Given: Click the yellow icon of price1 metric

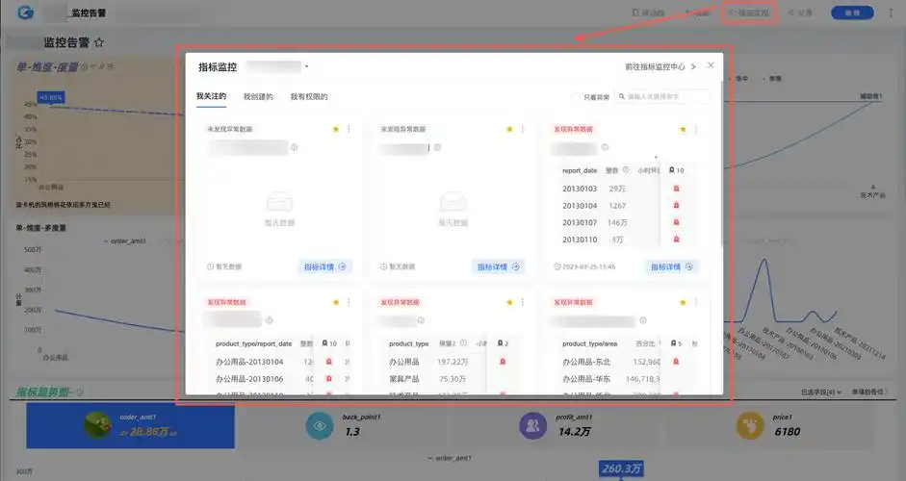Looking at the screenshot, I should click(x=750, y=426).
